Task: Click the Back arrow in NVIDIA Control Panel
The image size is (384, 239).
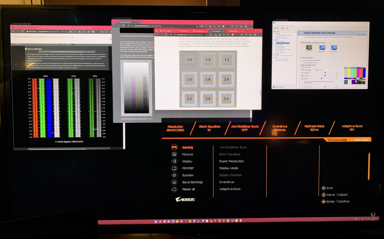Action: pos(274,28)
